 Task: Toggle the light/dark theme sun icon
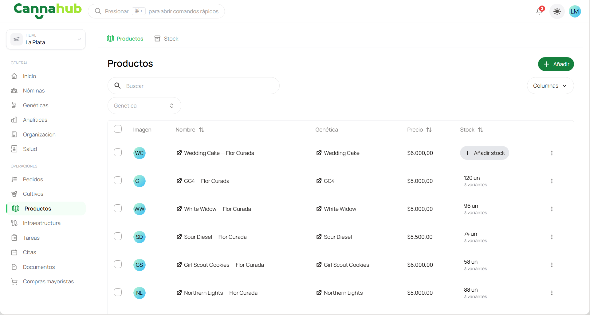click(x=557, y=11)
